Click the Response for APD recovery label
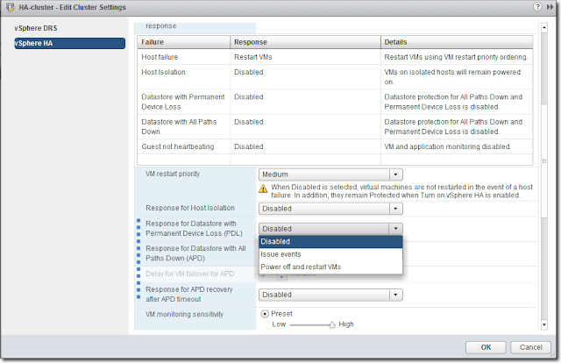The image size is (561, 363). pos(189,295)
